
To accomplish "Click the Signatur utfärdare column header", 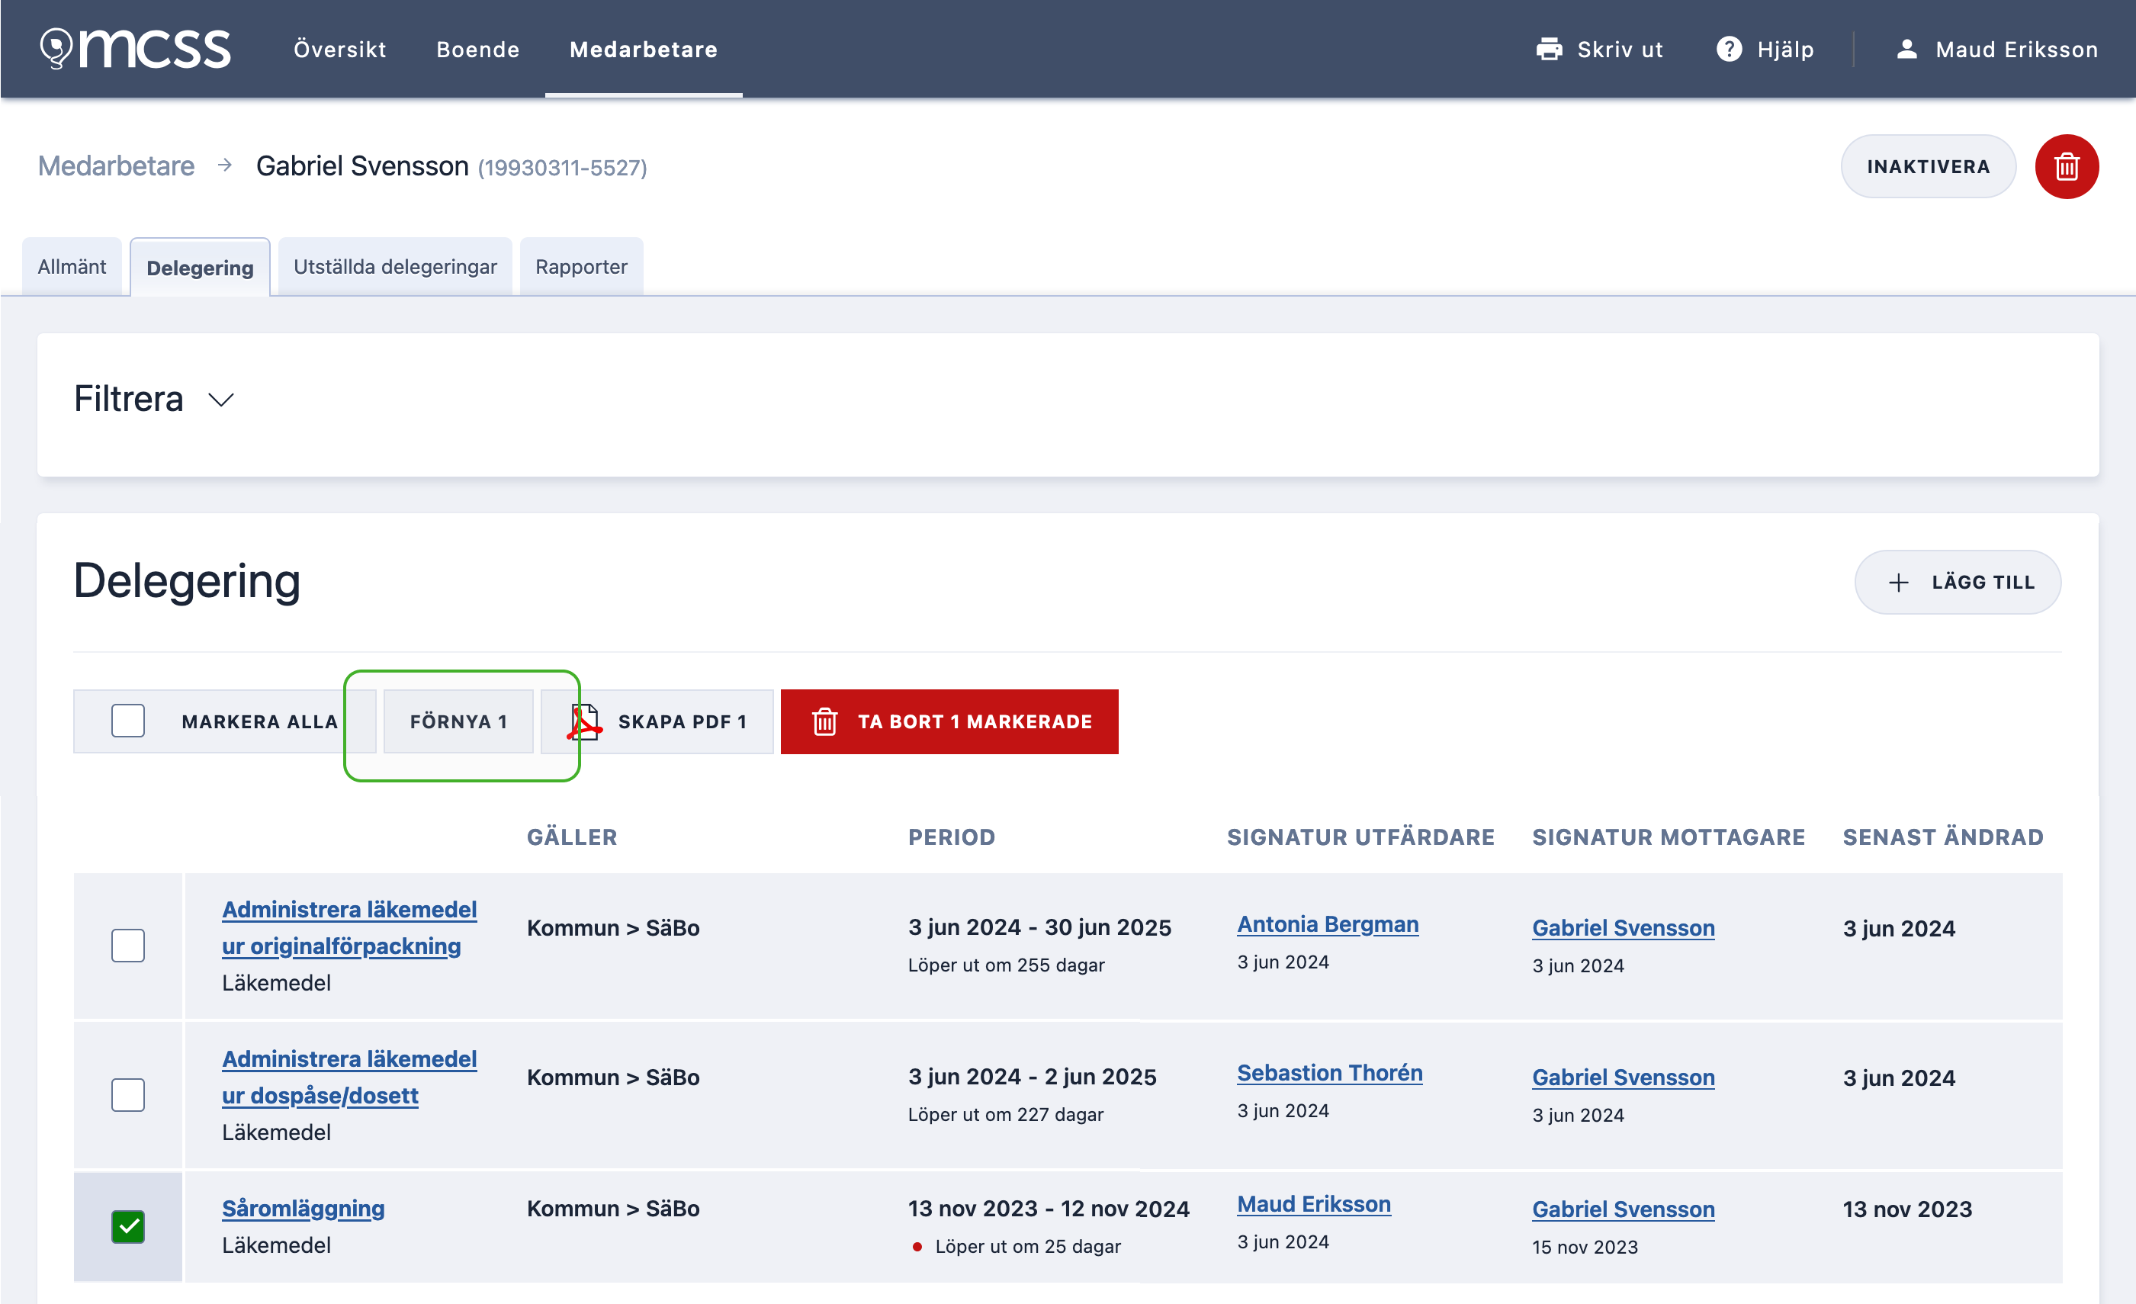I will tap(1361, 837).
